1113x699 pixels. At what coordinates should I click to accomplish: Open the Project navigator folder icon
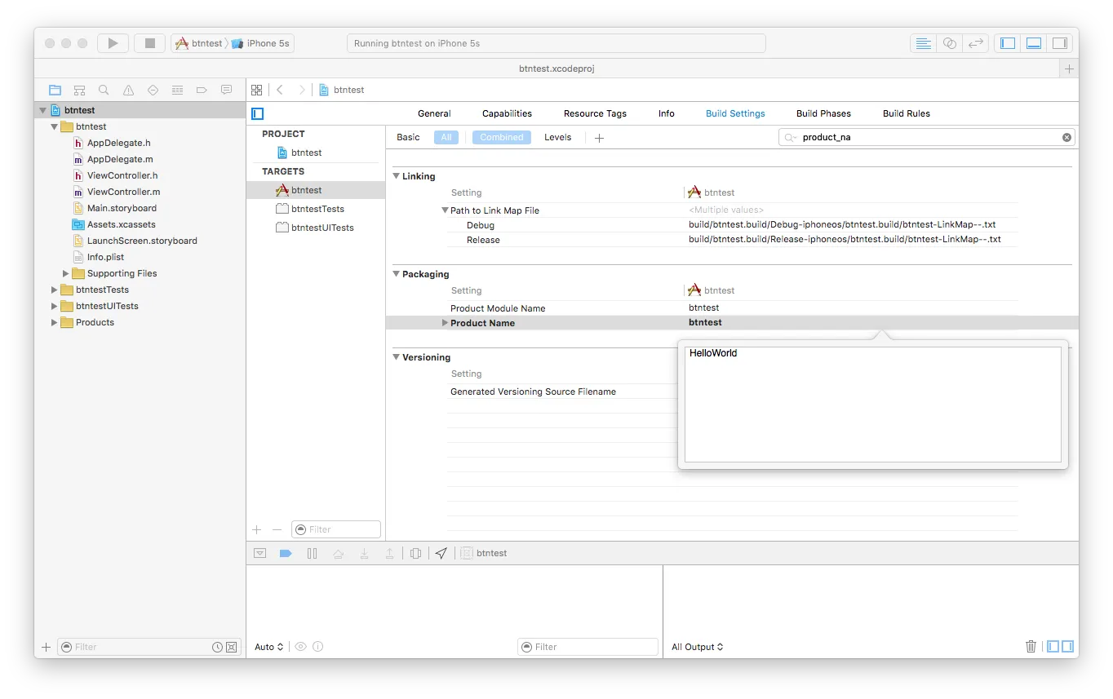pos(55,90)
